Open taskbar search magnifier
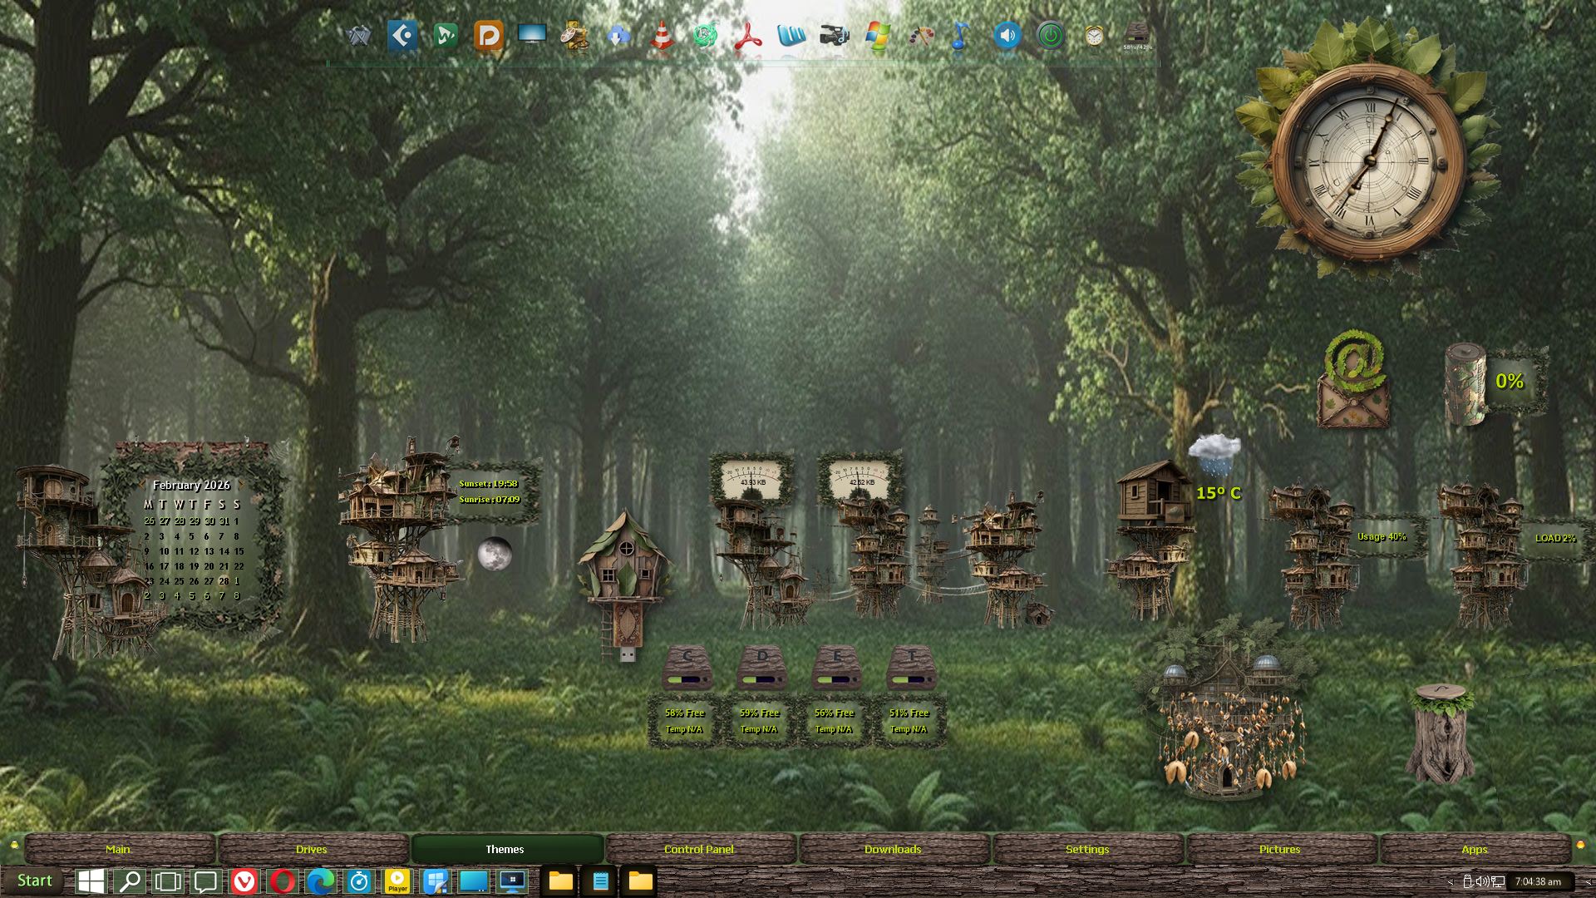The height and width of the screenshot is (898, 1596). 130,881
